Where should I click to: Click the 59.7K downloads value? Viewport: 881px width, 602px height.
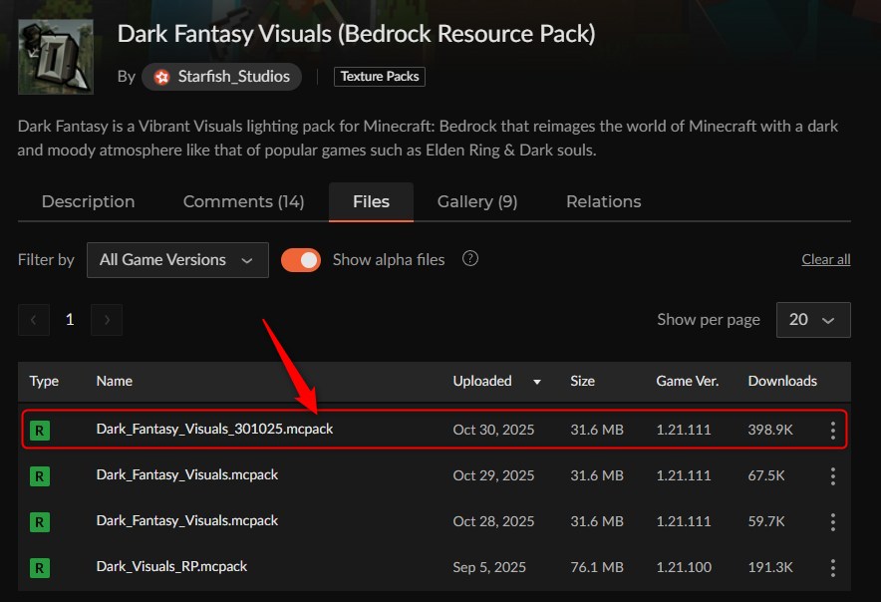[765, 521]
